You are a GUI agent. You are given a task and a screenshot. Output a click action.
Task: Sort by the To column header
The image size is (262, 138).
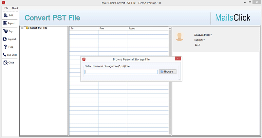coord(84,28)
